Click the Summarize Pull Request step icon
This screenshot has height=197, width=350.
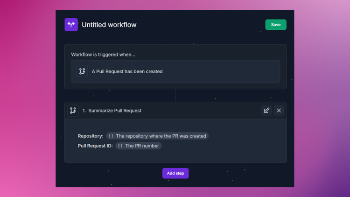[73, 110]
